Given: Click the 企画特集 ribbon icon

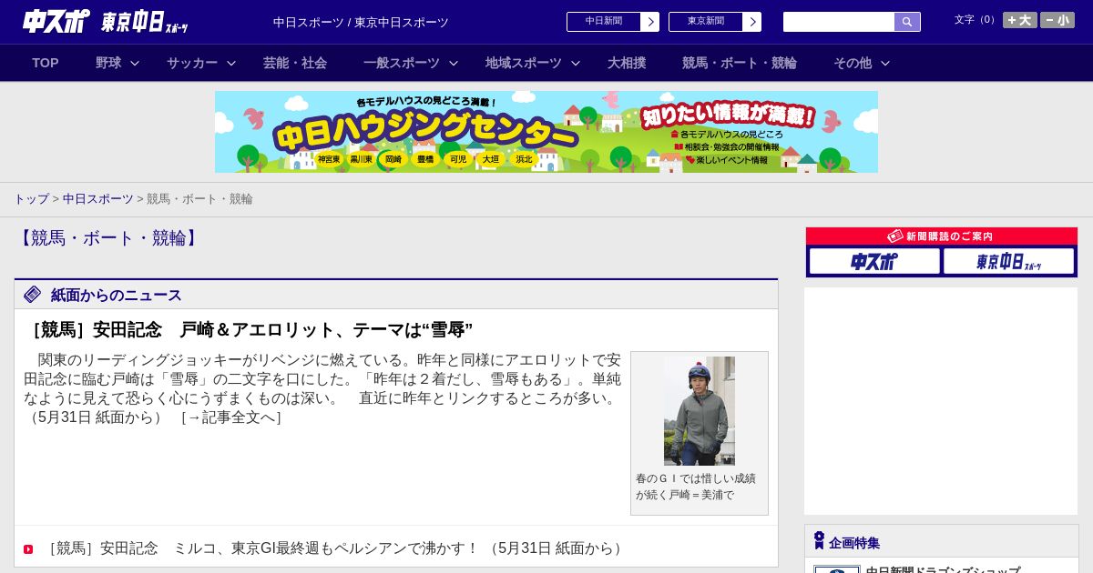Looking at the screenshot, I should [819, 541].
